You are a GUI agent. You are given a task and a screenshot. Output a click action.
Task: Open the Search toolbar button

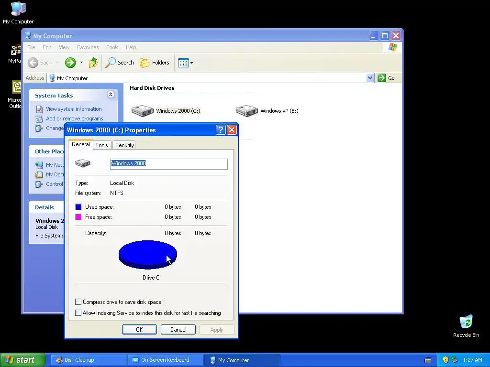click(x=119, y=63)
